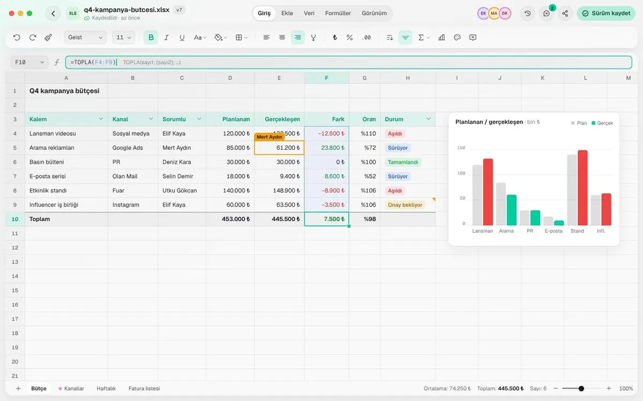Viewport: 643px width, 401px height.
Task: Switch to the Giriş tab
Action: click(x=264, y=13)
